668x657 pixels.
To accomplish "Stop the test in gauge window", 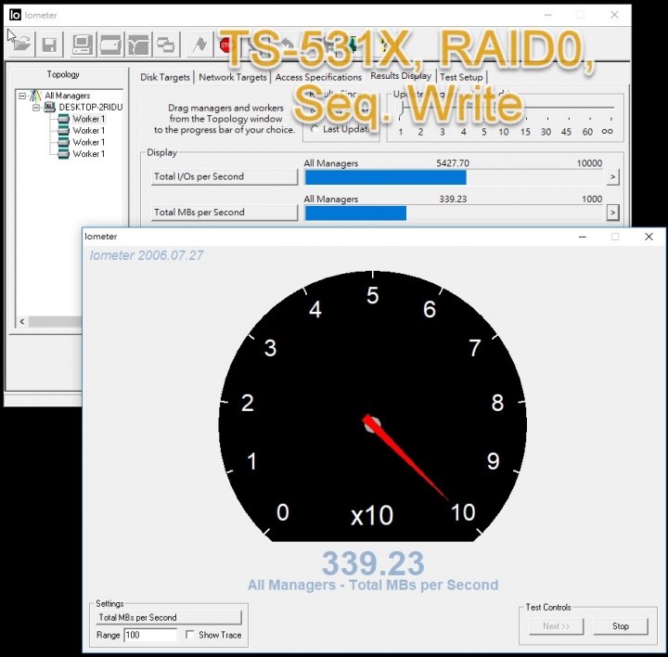I will coord(621,626).
